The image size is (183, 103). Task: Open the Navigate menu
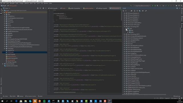click(12, 3)
